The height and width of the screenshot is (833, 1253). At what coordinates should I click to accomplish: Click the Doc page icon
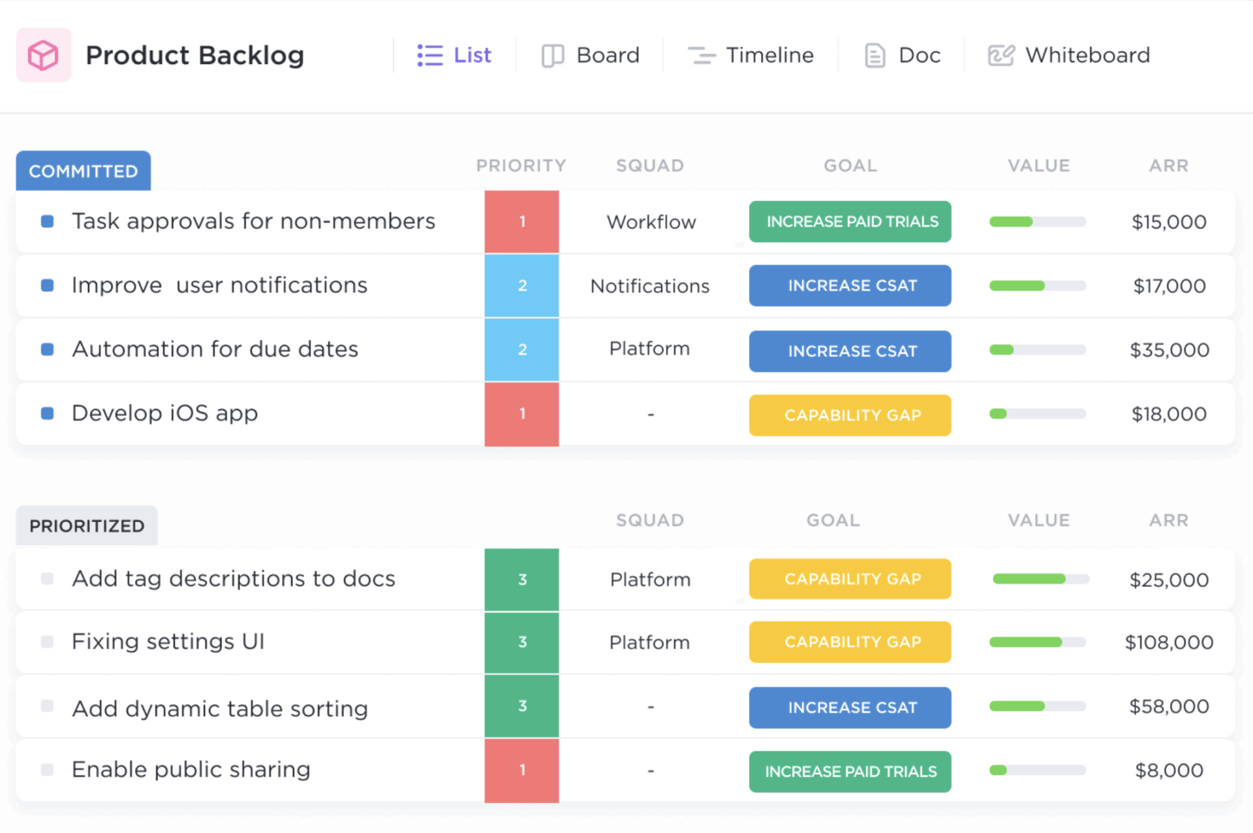coord(874,55)
